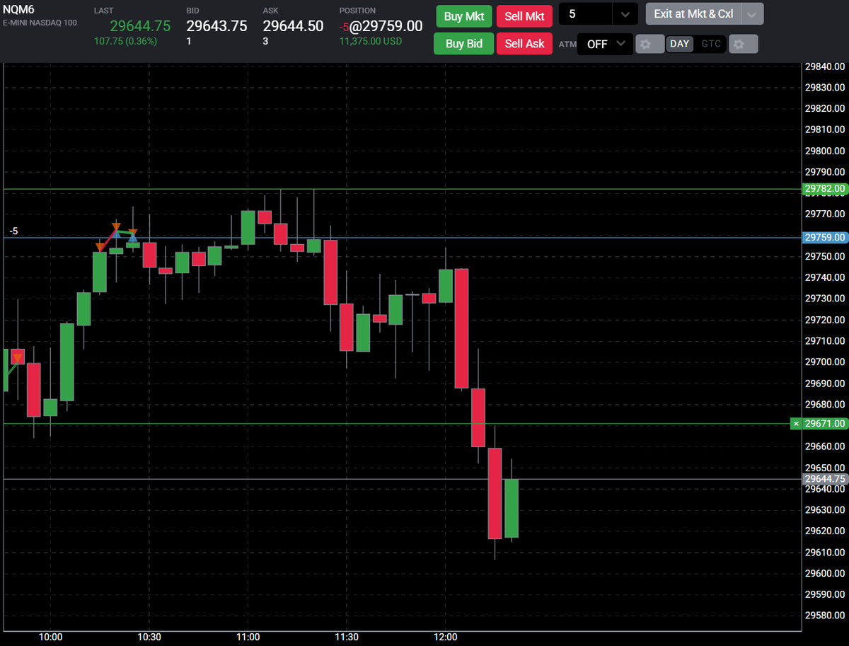
Task: Expand the Exit at Mkt & Cxl arrow
Action: coord(753,13)
